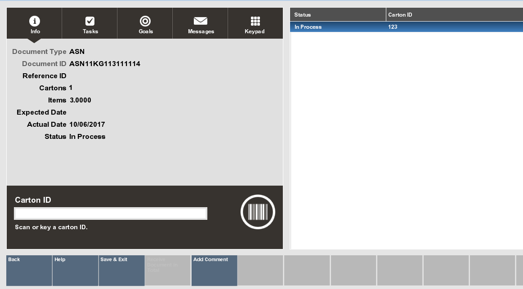Click the Carton ID cell 123

[x=393, y=27]
